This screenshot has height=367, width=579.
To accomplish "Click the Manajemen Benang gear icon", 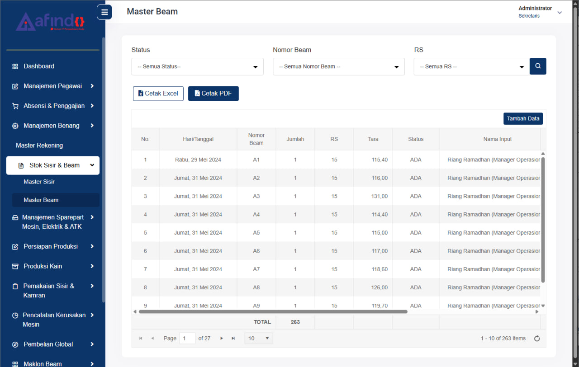I will point(15,126).
